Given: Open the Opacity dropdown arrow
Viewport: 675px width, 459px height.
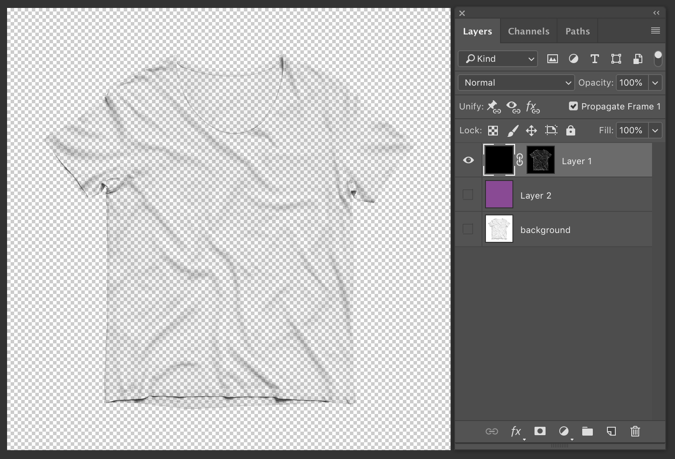Looking at the screenshot, I should 655,83.
